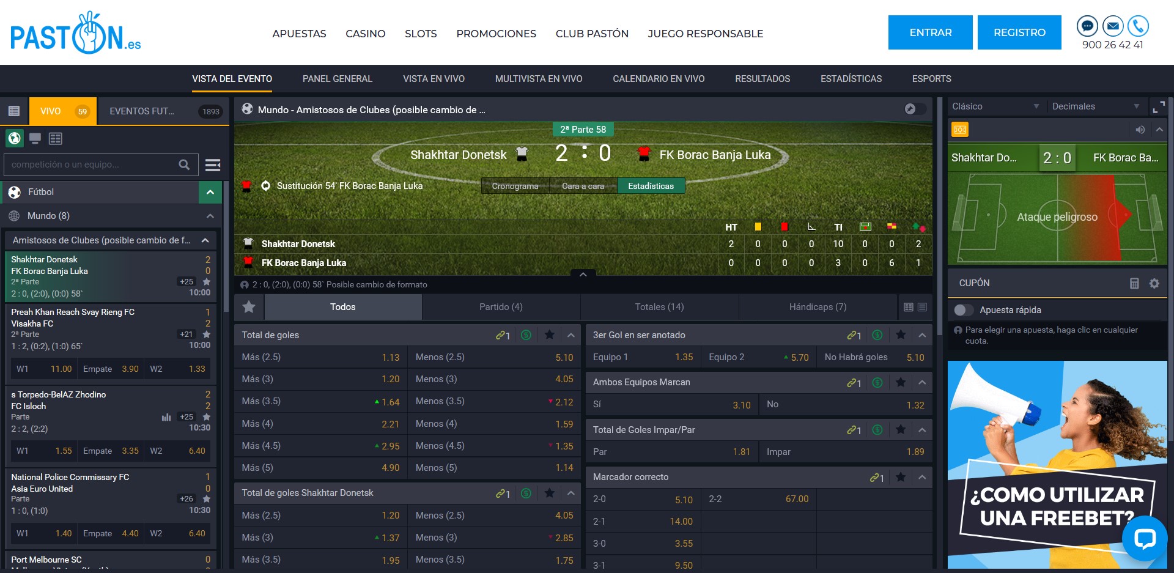
Task: Switch markets to single-column list layout
Action: [923, 307]
